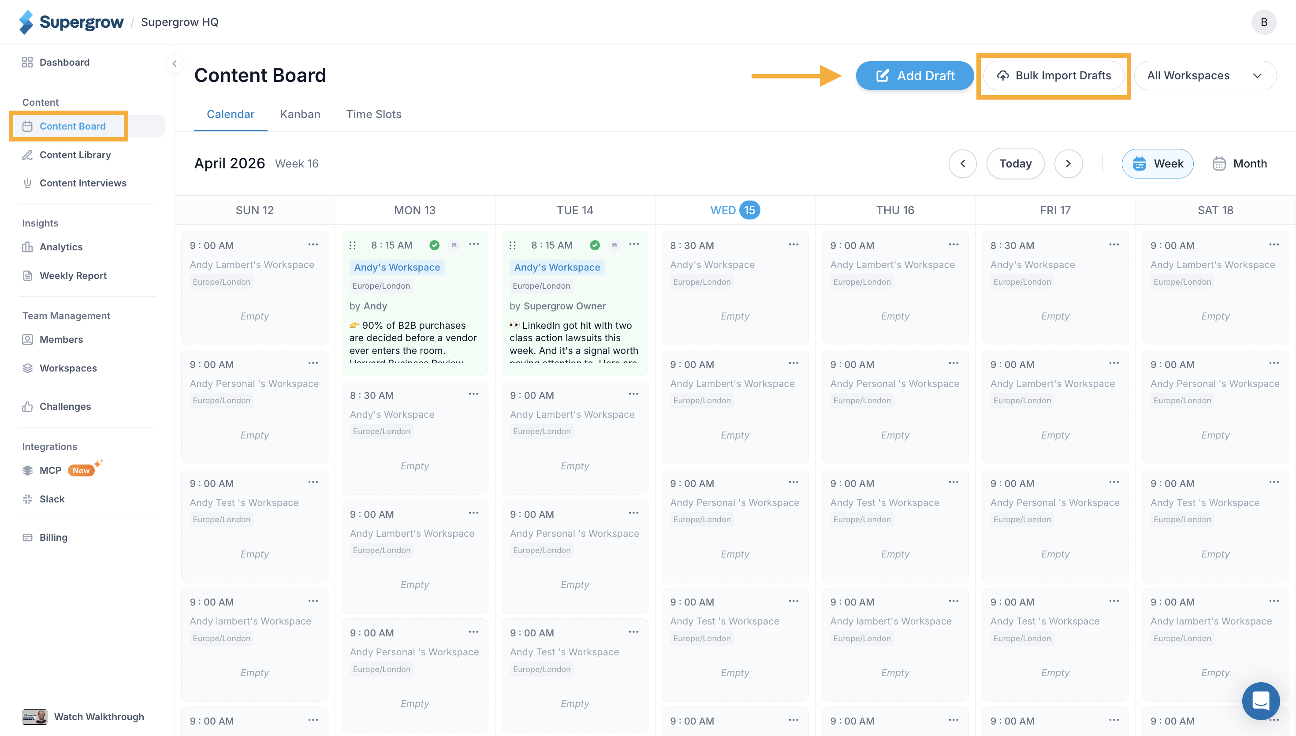Jump to Today in calendar
This screenshot has width=1296, height=736.
click(1016, 164)
